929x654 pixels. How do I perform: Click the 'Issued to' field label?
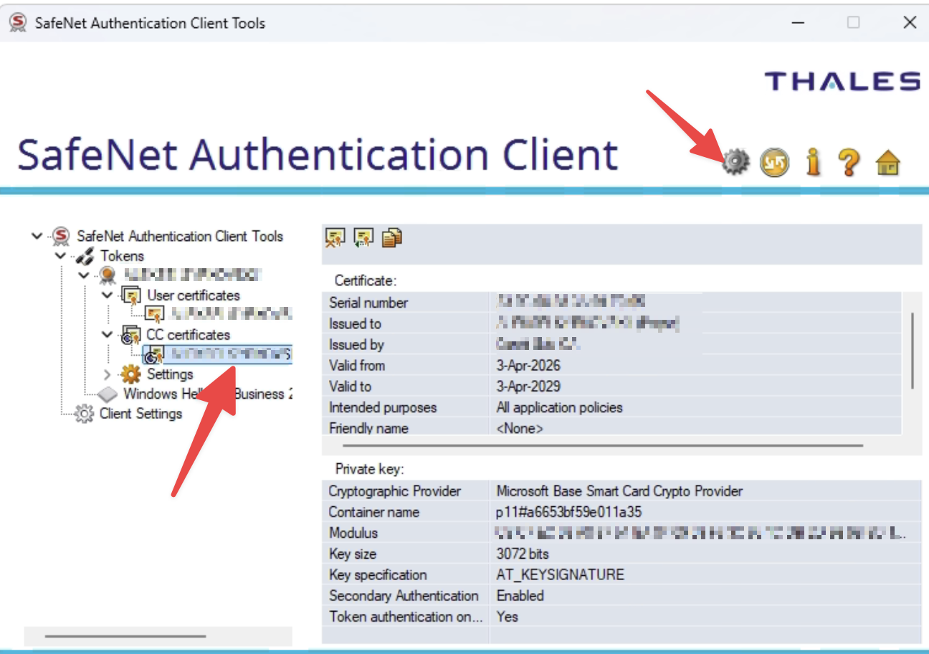pos(355,323)
